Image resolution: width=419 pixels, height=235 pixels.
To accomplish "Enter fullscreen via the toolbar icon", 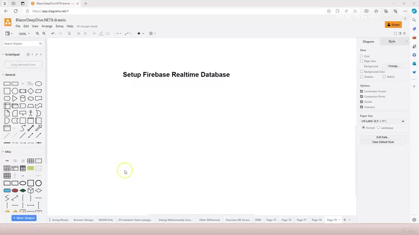I will point(395,33).
